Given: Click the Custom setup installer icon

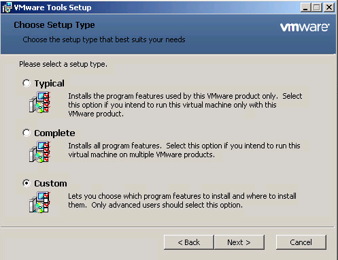Looking at the screenshot, I should (39, 202).
